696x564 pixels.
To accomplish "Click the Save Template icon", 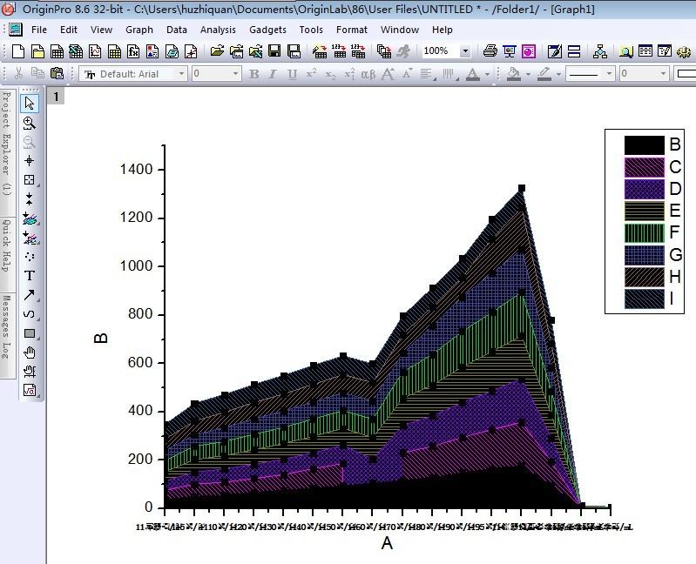I will [x=294, y=51].
